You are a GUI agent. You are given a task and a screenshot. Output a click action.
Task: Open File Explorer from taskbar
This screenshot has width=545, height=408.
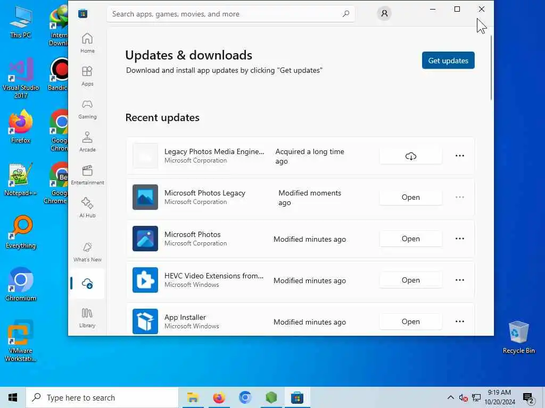tap(193, 397)
